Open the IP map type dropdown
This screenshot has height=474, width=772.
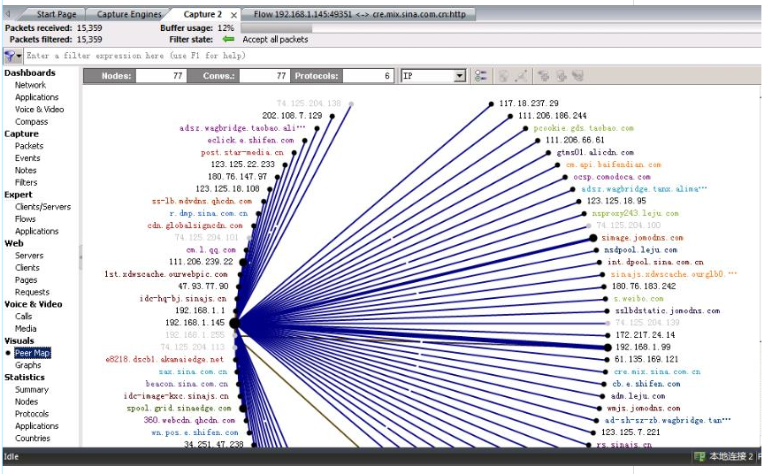(433, 76)
